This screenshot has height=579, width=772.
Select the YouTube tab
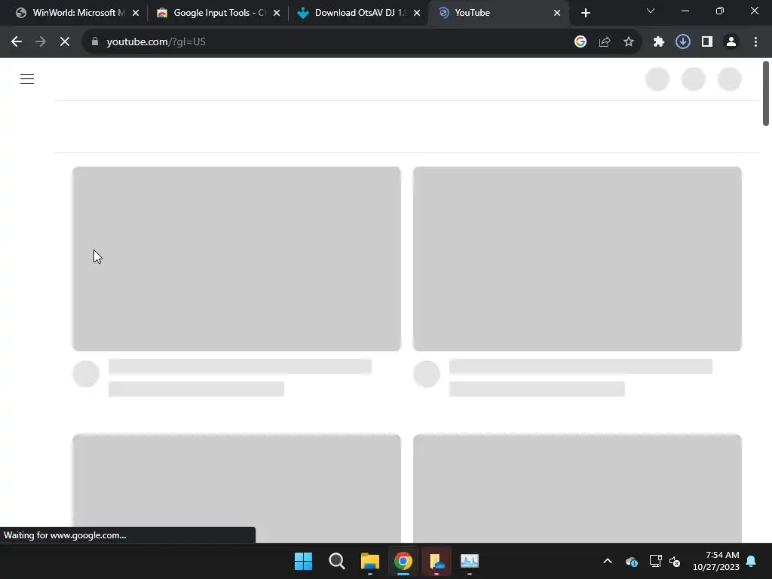(x=498, y=13)
